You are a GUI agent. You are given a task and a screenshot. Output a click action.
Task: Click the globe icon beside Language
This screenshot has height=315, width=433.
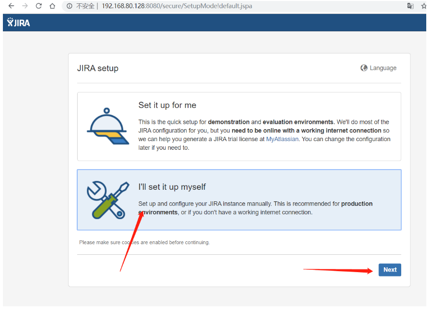point(364,68)
